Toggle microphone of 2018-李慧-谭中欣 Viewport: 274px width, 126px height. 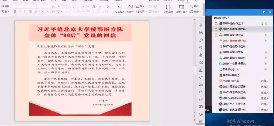pyautogui.click(x=266, y=35)
